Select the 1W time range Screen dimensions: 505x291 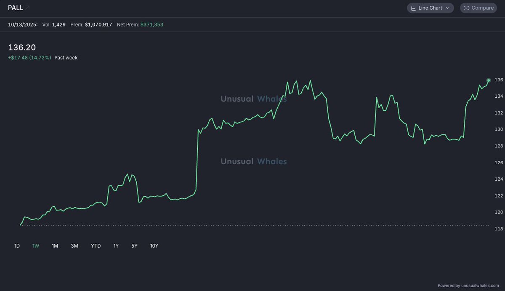coord(36,246)
